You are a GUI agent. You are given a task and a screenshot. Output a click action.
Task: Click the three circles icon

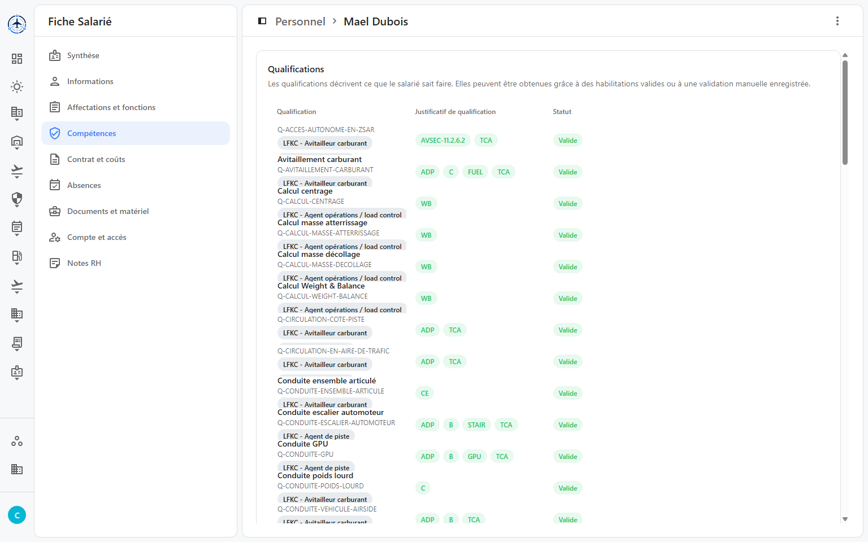point(17,441)
